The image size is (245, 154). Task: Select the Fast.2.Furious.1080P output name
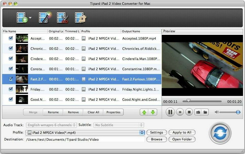tap(141, 79)
